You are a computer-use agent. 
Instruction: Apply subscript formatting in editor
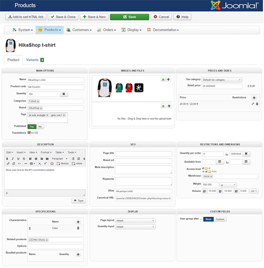coord(40,163)
